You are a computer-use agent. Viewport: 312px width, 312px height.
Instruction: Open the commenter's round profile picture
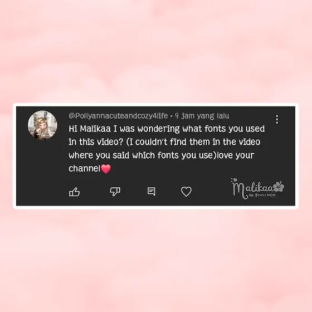point(42,125)
